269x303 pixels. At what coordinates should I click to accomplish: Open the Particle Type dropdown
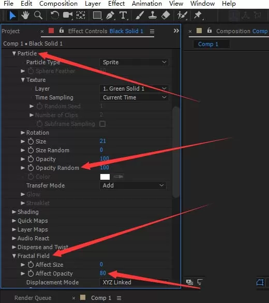[134, 62]
